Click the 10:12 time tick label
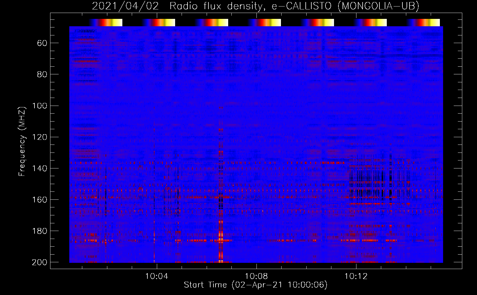This screenshot has width=477, height=295. (356, 276)
